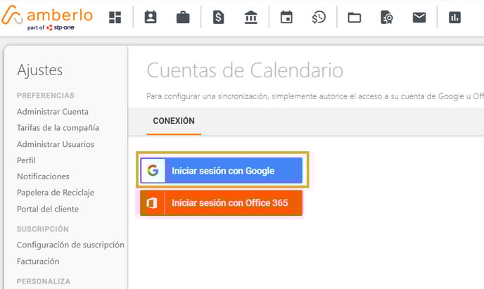Open Configuración de suscripción
This screenshot has height=289, width=484.
70,245
